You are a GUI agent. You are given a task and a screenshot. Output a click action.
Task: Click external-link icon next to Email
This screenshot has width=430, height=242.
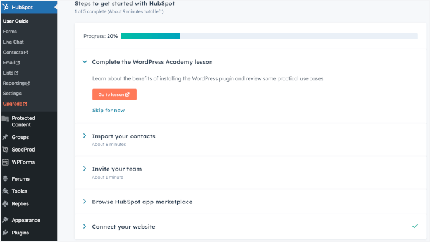(18, 63)
